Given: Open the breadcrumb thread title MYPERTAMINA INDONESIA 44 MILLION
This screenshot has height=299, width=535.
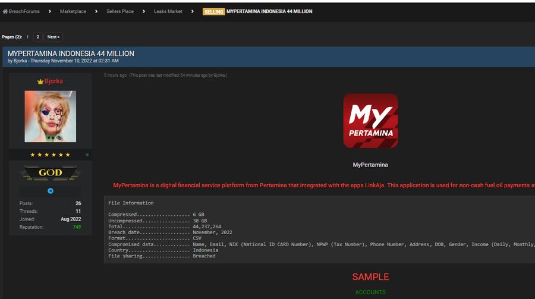Looking at the screenshot, I should [269, 12].
